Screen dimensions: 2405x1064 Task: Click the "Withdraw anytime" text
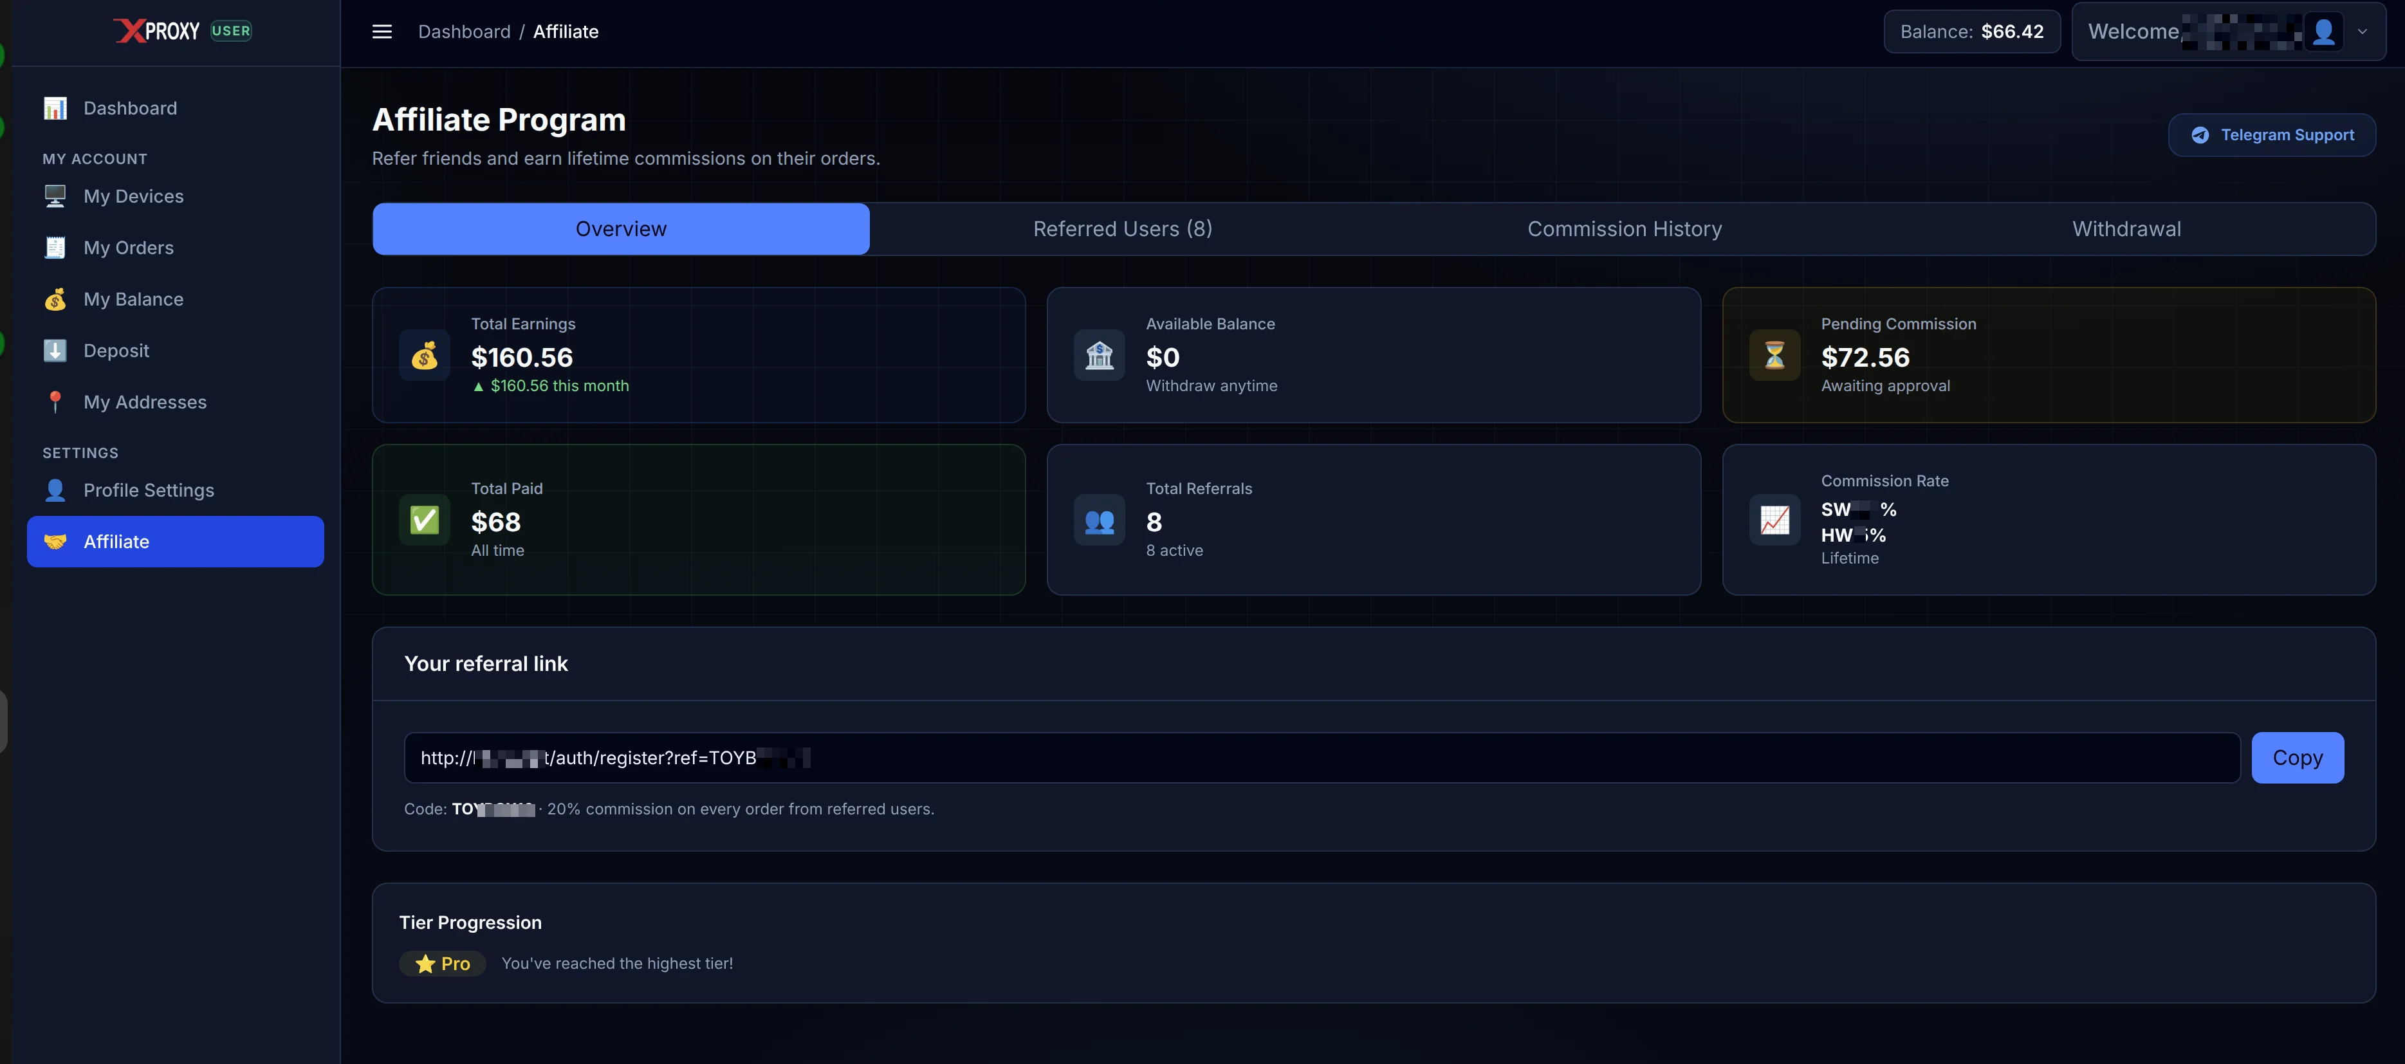(1211, 385)
